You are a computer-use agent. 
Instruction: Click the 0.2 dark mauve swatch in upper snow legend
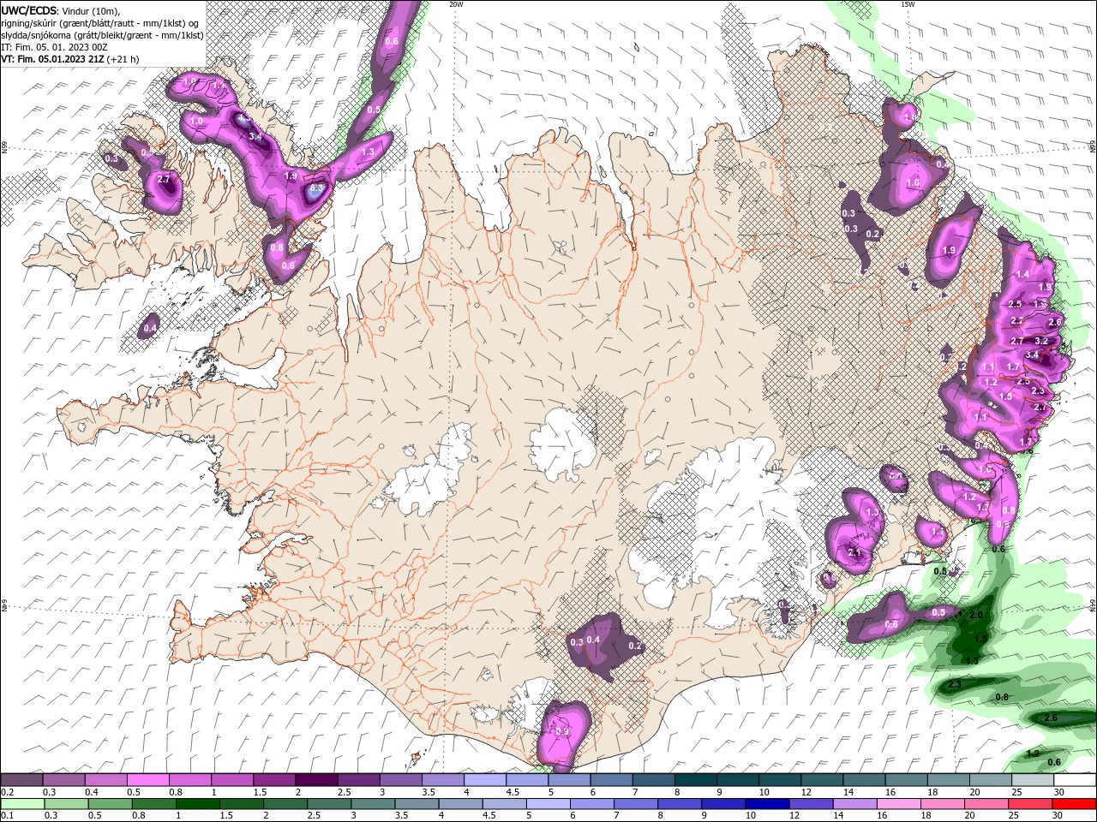pos(21,780)
